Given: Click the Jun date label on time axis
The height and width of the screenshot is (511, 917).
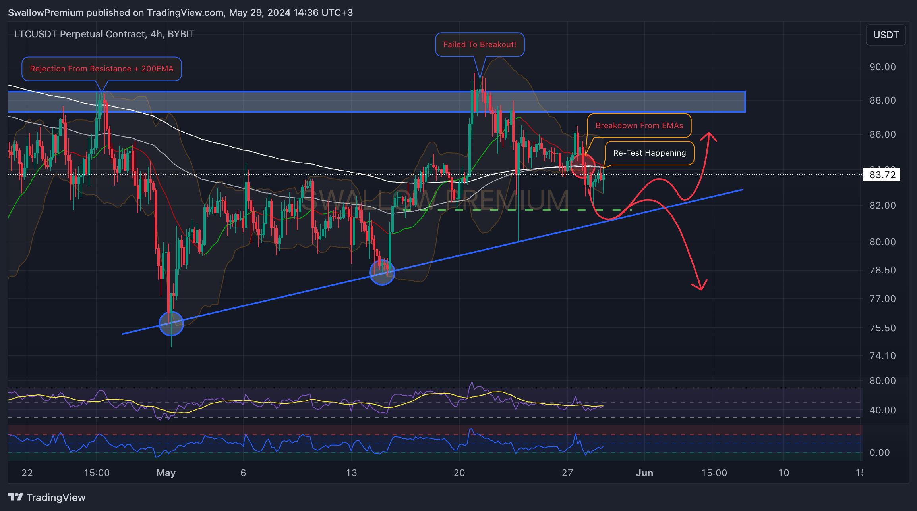Looking at the screenshot, I should pyautogui.click(x=644, y=473).
